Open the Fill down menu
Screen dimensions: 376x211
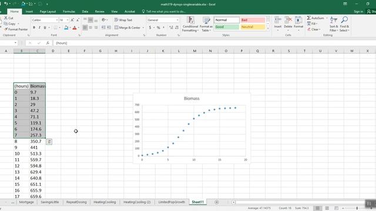(312, 23)
